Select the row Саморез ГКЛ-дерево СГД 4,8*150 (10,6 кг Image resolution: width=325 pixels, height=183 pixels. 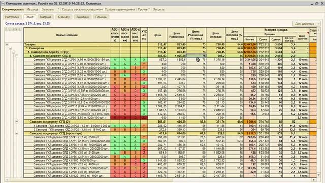(x=171, y=99)
